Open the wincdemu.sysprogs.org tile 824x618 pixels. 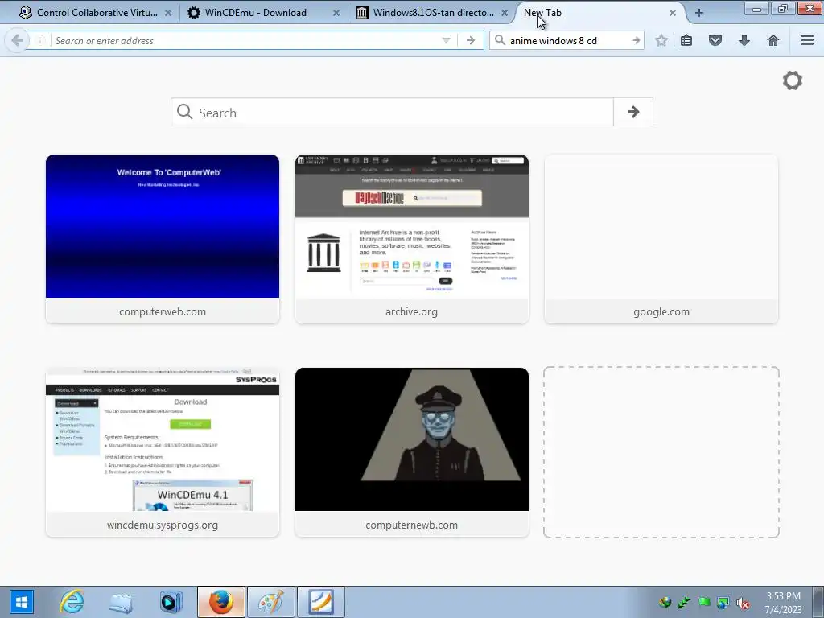pyautogui.click(x=163, y=452)
